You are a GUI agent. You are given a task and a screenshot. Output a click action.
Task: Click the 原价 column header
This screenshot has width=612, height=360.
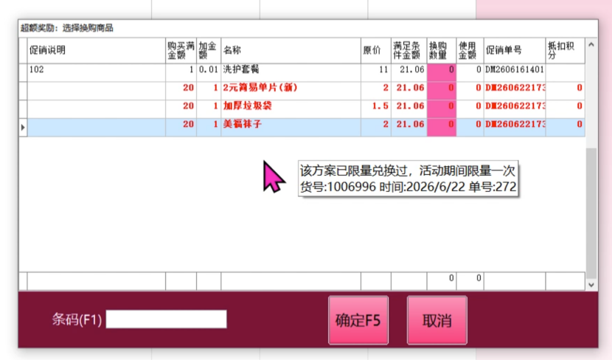click(x=376, y=50)
